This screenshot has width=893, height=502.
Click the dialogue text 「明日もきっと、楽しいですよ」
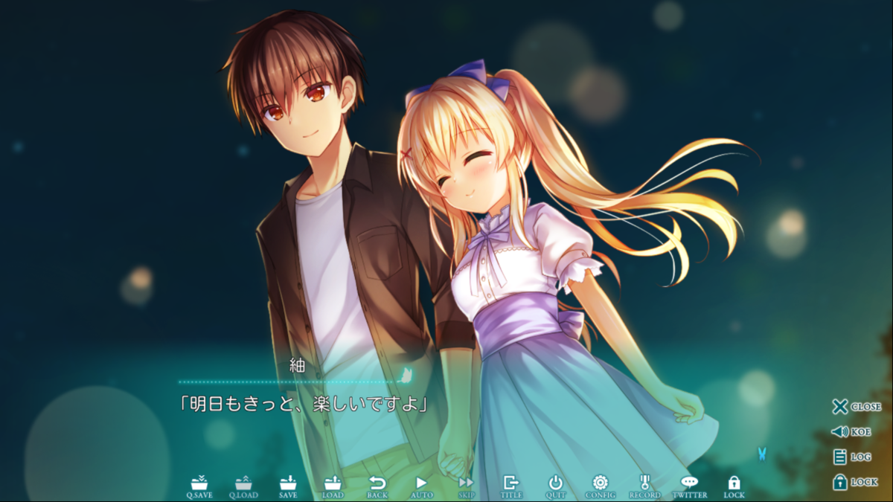[306, 405]
